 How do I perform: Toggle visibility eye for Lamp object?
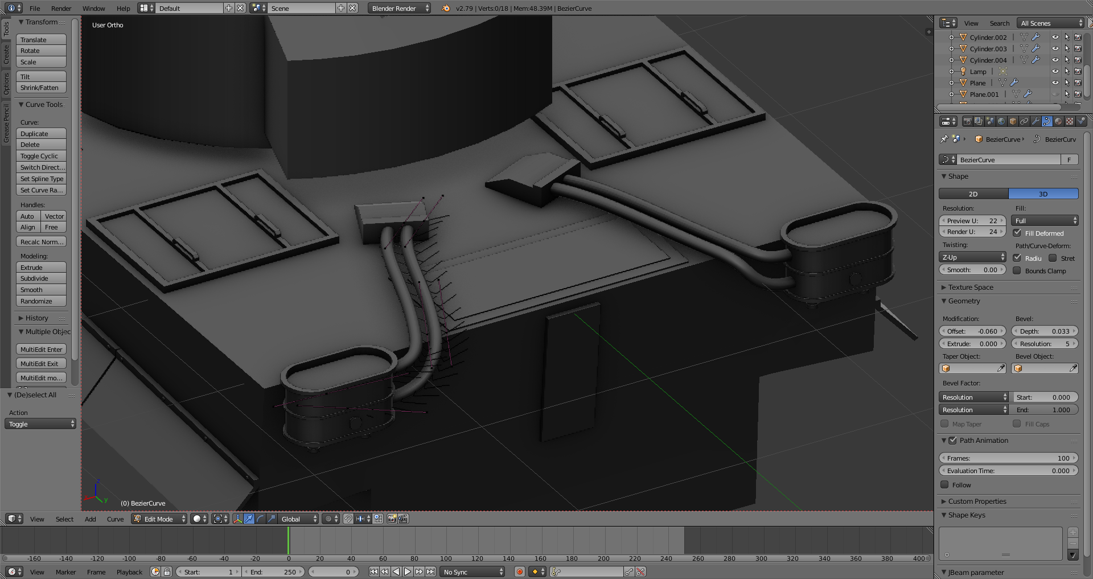[1055, 72]
